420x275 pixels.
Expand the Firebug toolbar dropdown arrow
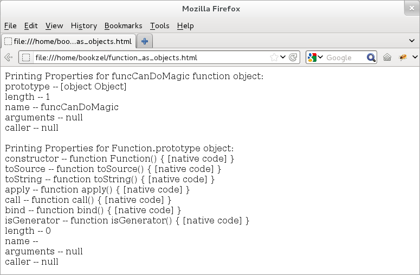coord(415,57)
